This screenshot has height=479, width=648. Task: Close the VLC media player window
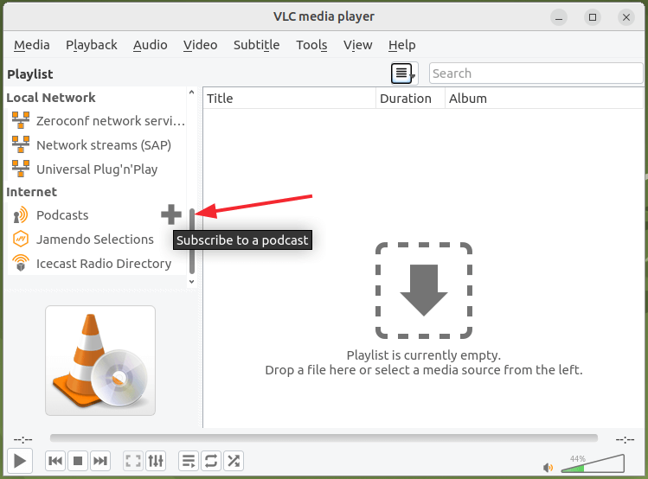point(626,17)
